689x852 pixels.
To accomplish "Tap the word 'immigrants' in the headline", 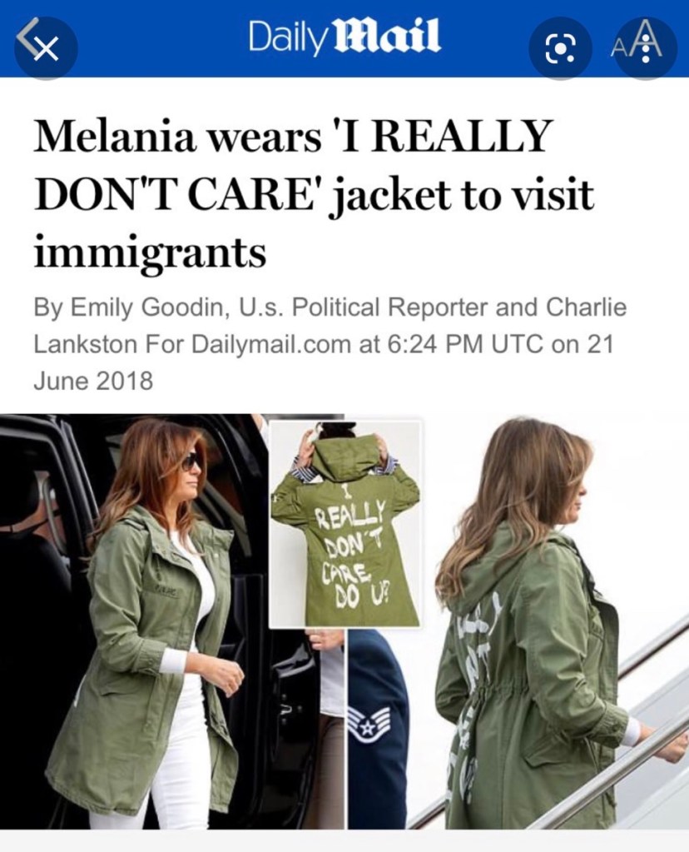I will coord(150,252).
